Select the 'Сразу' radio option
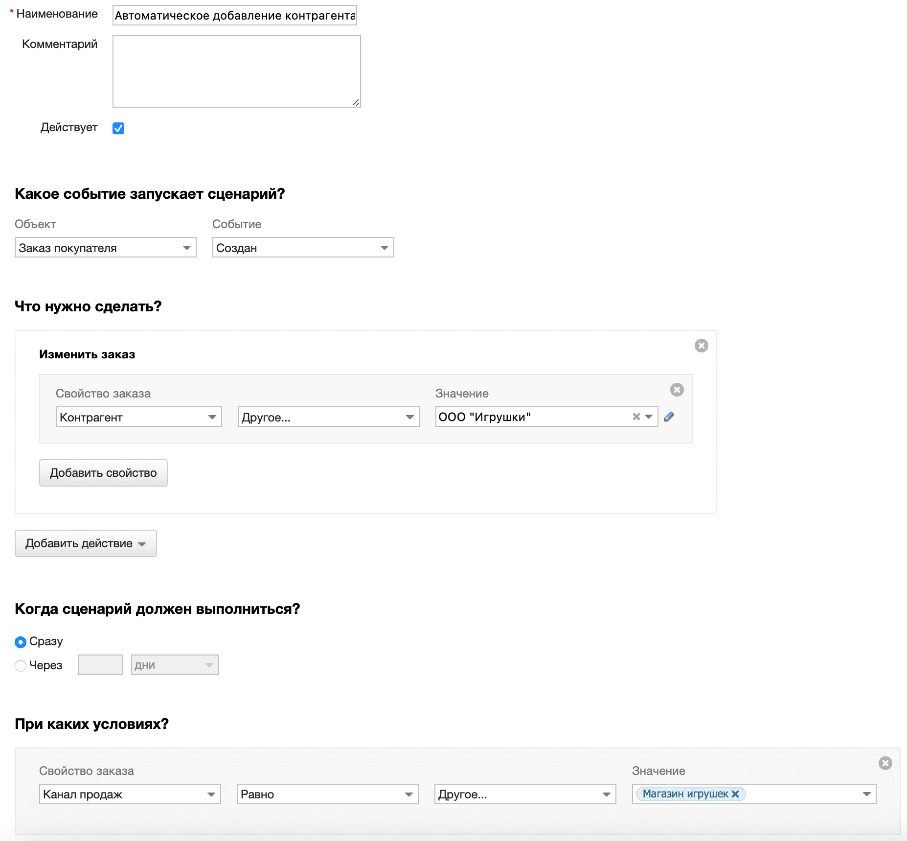This screenshot has height=841, width=907. (21, 642)
